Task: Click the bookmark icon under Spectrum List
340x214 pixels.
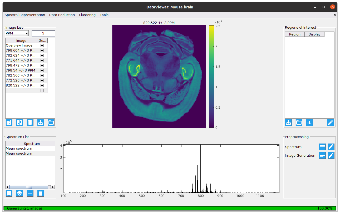Action: (x=9, y=193)
